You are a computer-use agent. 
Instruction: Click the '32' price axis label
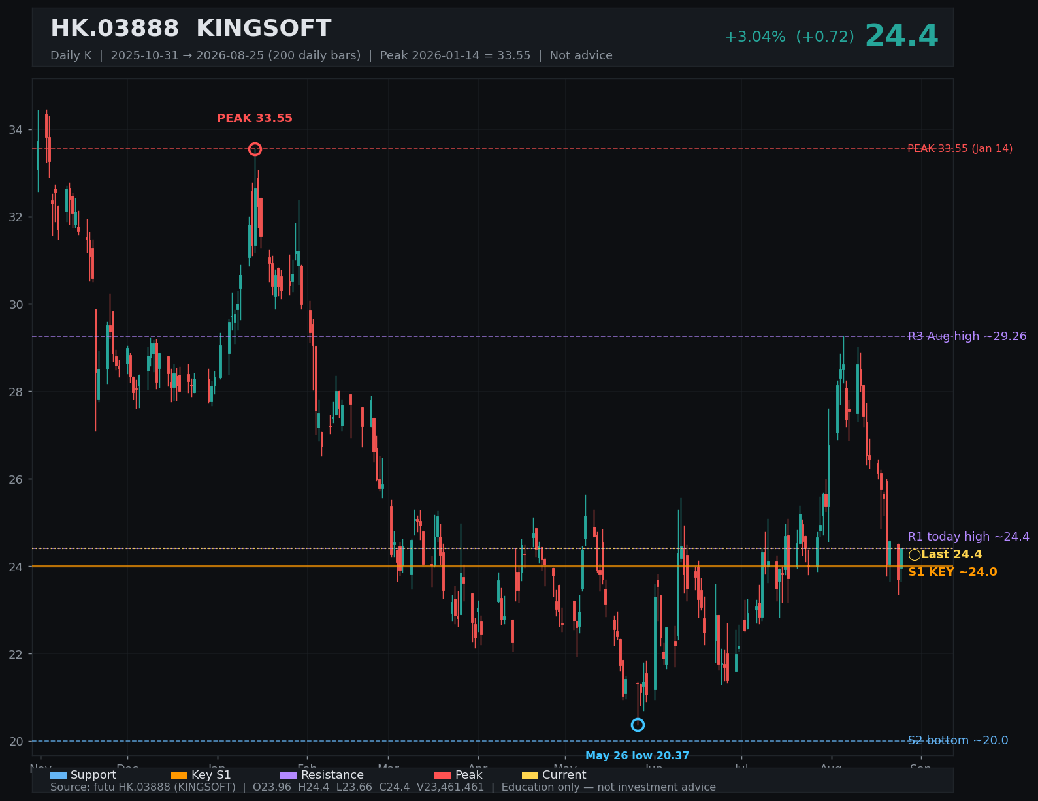tap(16, 217)
